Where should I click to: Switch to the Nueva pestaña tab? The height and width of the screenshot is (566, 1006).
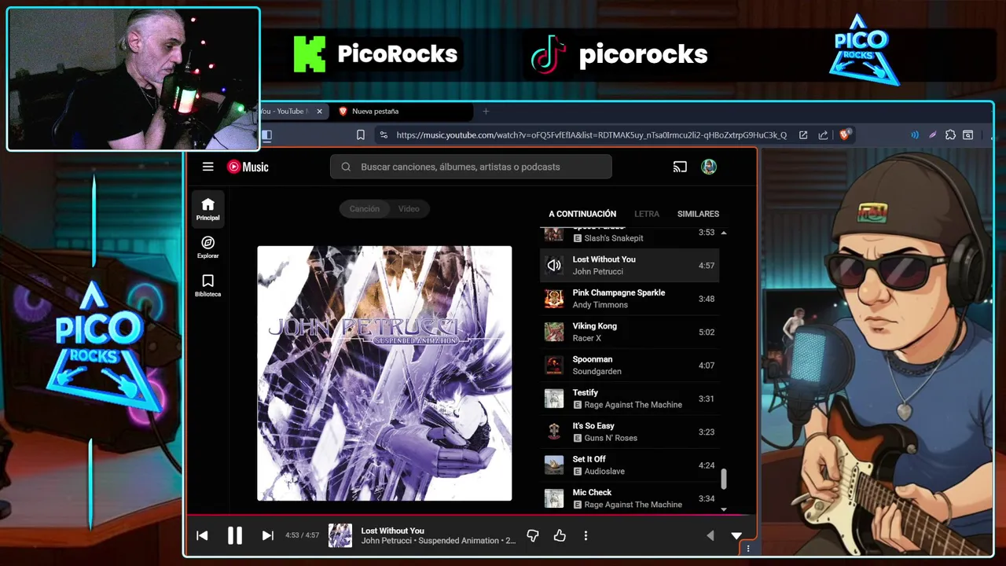[402, 112]
